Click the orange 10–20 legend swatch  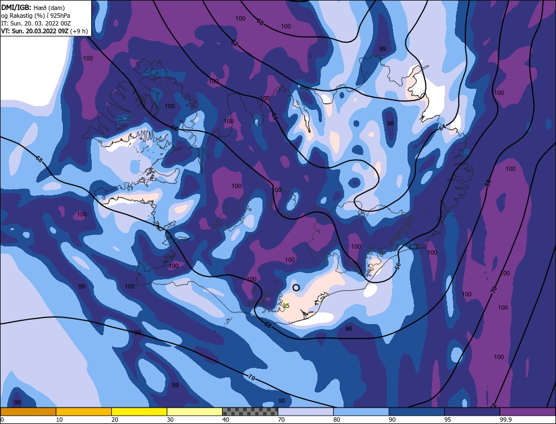coord(84,411)
